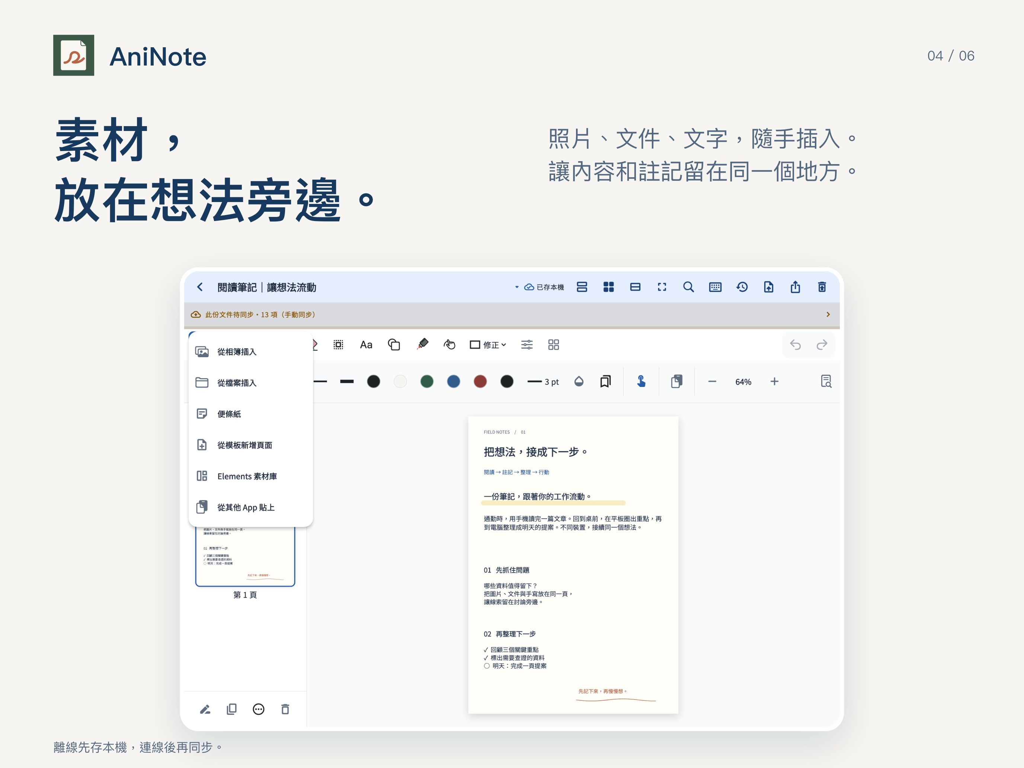Open the search magnifier icon
This screenshot has width=1024, height=768.
pyautogui.click(x=688, y=287)
